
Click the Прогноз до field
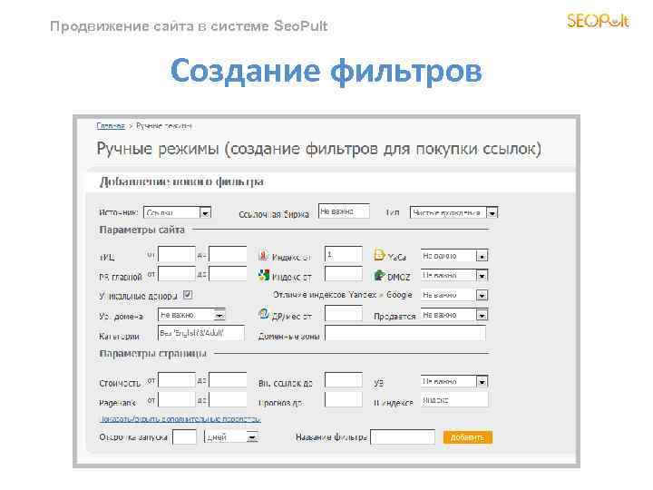pyautogui.click(x=344, y=399)
